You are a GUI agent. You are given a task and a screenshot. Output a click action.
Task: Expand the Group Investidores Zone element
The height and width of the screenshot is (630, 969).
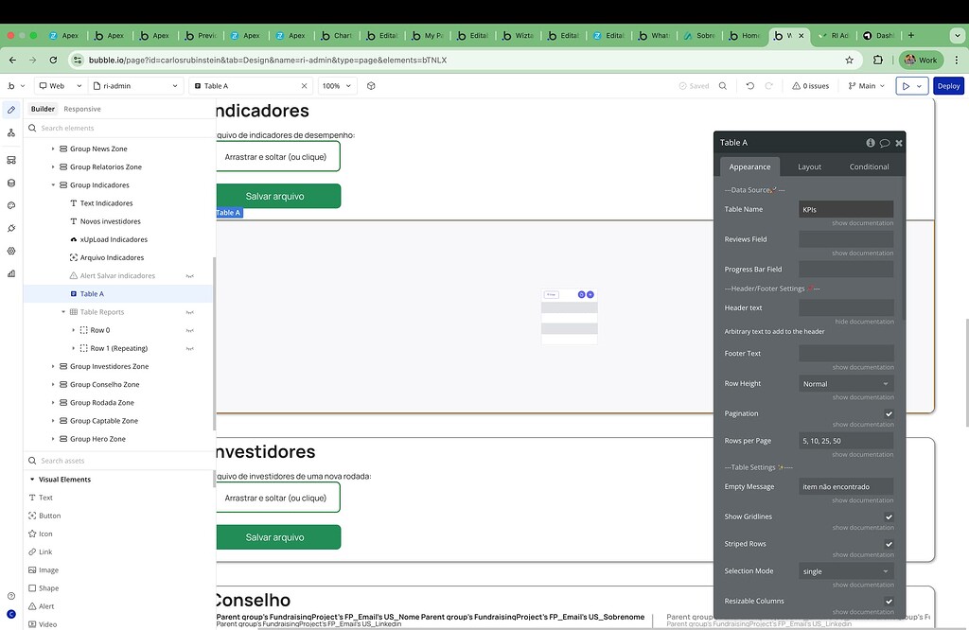[53, 366]
